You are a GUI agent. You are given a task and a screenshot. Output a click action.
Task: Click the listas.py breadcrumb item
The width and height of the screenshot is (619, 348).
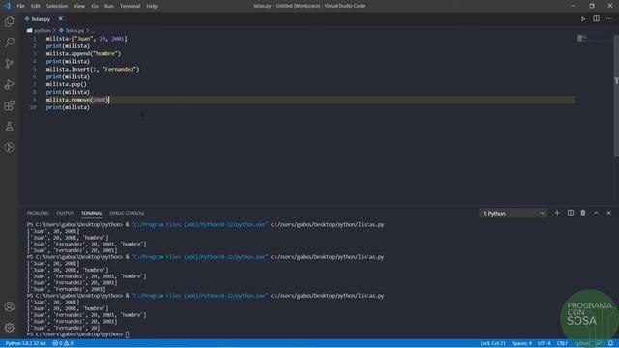point(74,30)
